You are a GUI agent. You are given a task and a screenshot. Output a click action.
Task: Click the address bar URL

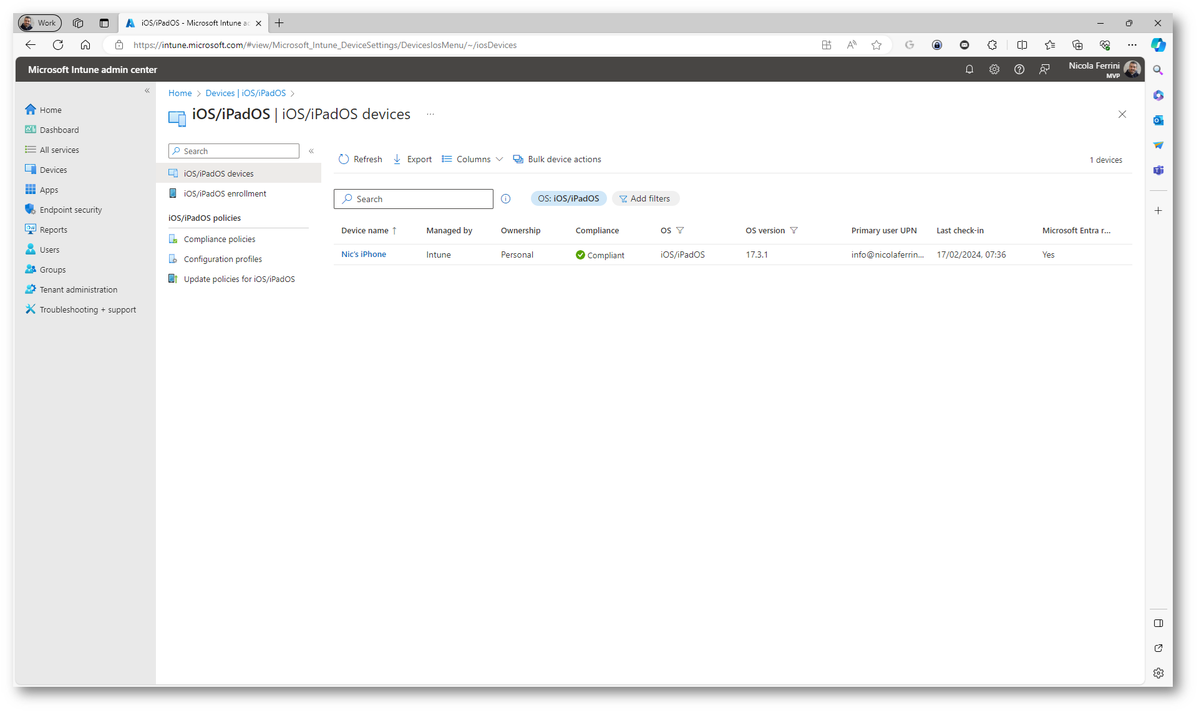[325, 45]
